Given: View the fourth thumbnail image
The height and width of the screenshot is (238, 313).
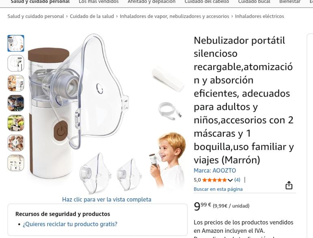Looking at the screenshot, I should pos(16,103).
